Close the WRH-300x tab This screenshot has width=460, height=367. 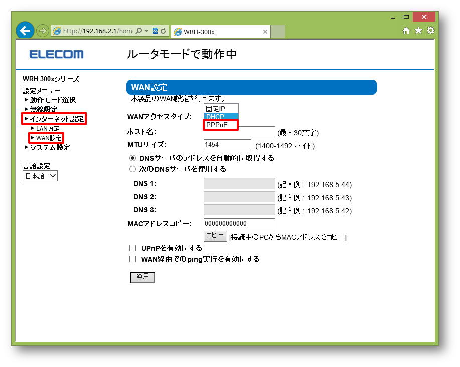(265, 32)
